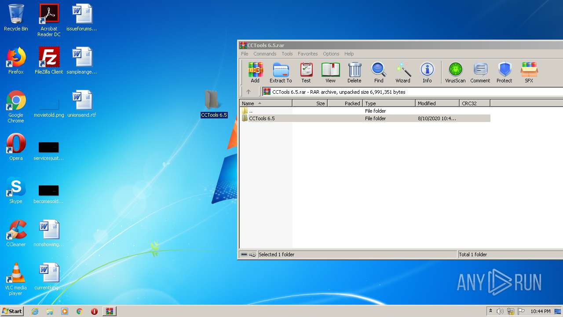Select the sampleange Word document icon
The height and width of the screenshot is (317, 563).
tap(82, 61)
